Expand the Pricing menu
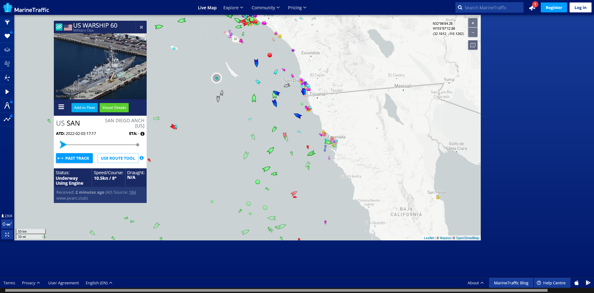The width and height of the screenshot is (594, 293). [x=297, y=8]
